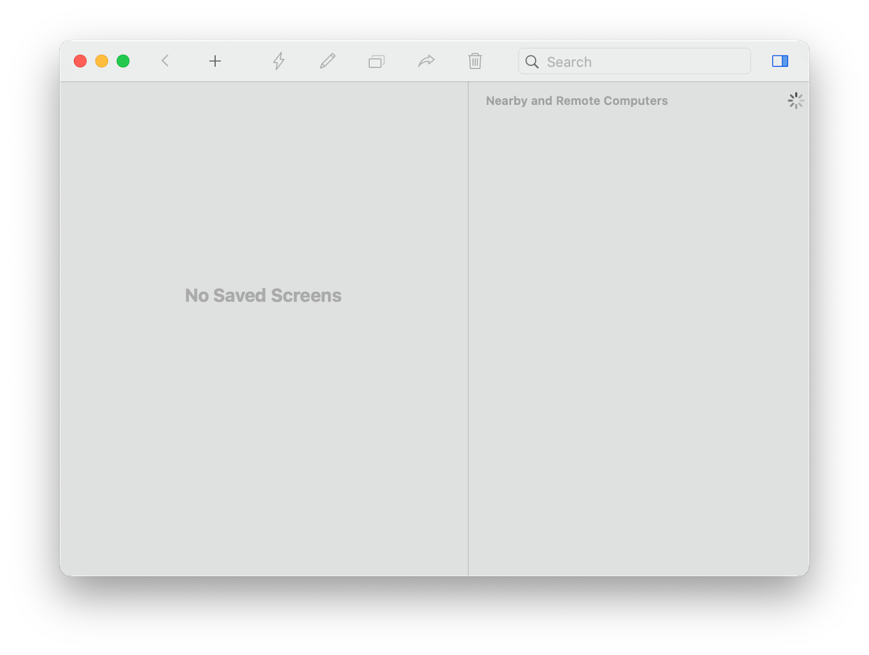Go back using the navigation chevron
869x655 pixels.
click(166, 61)
